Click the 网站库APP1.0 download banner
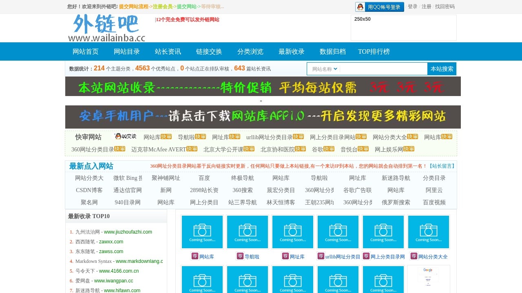Image resolution: width=522 pixels, height=293 pixels. pos(263,117)
